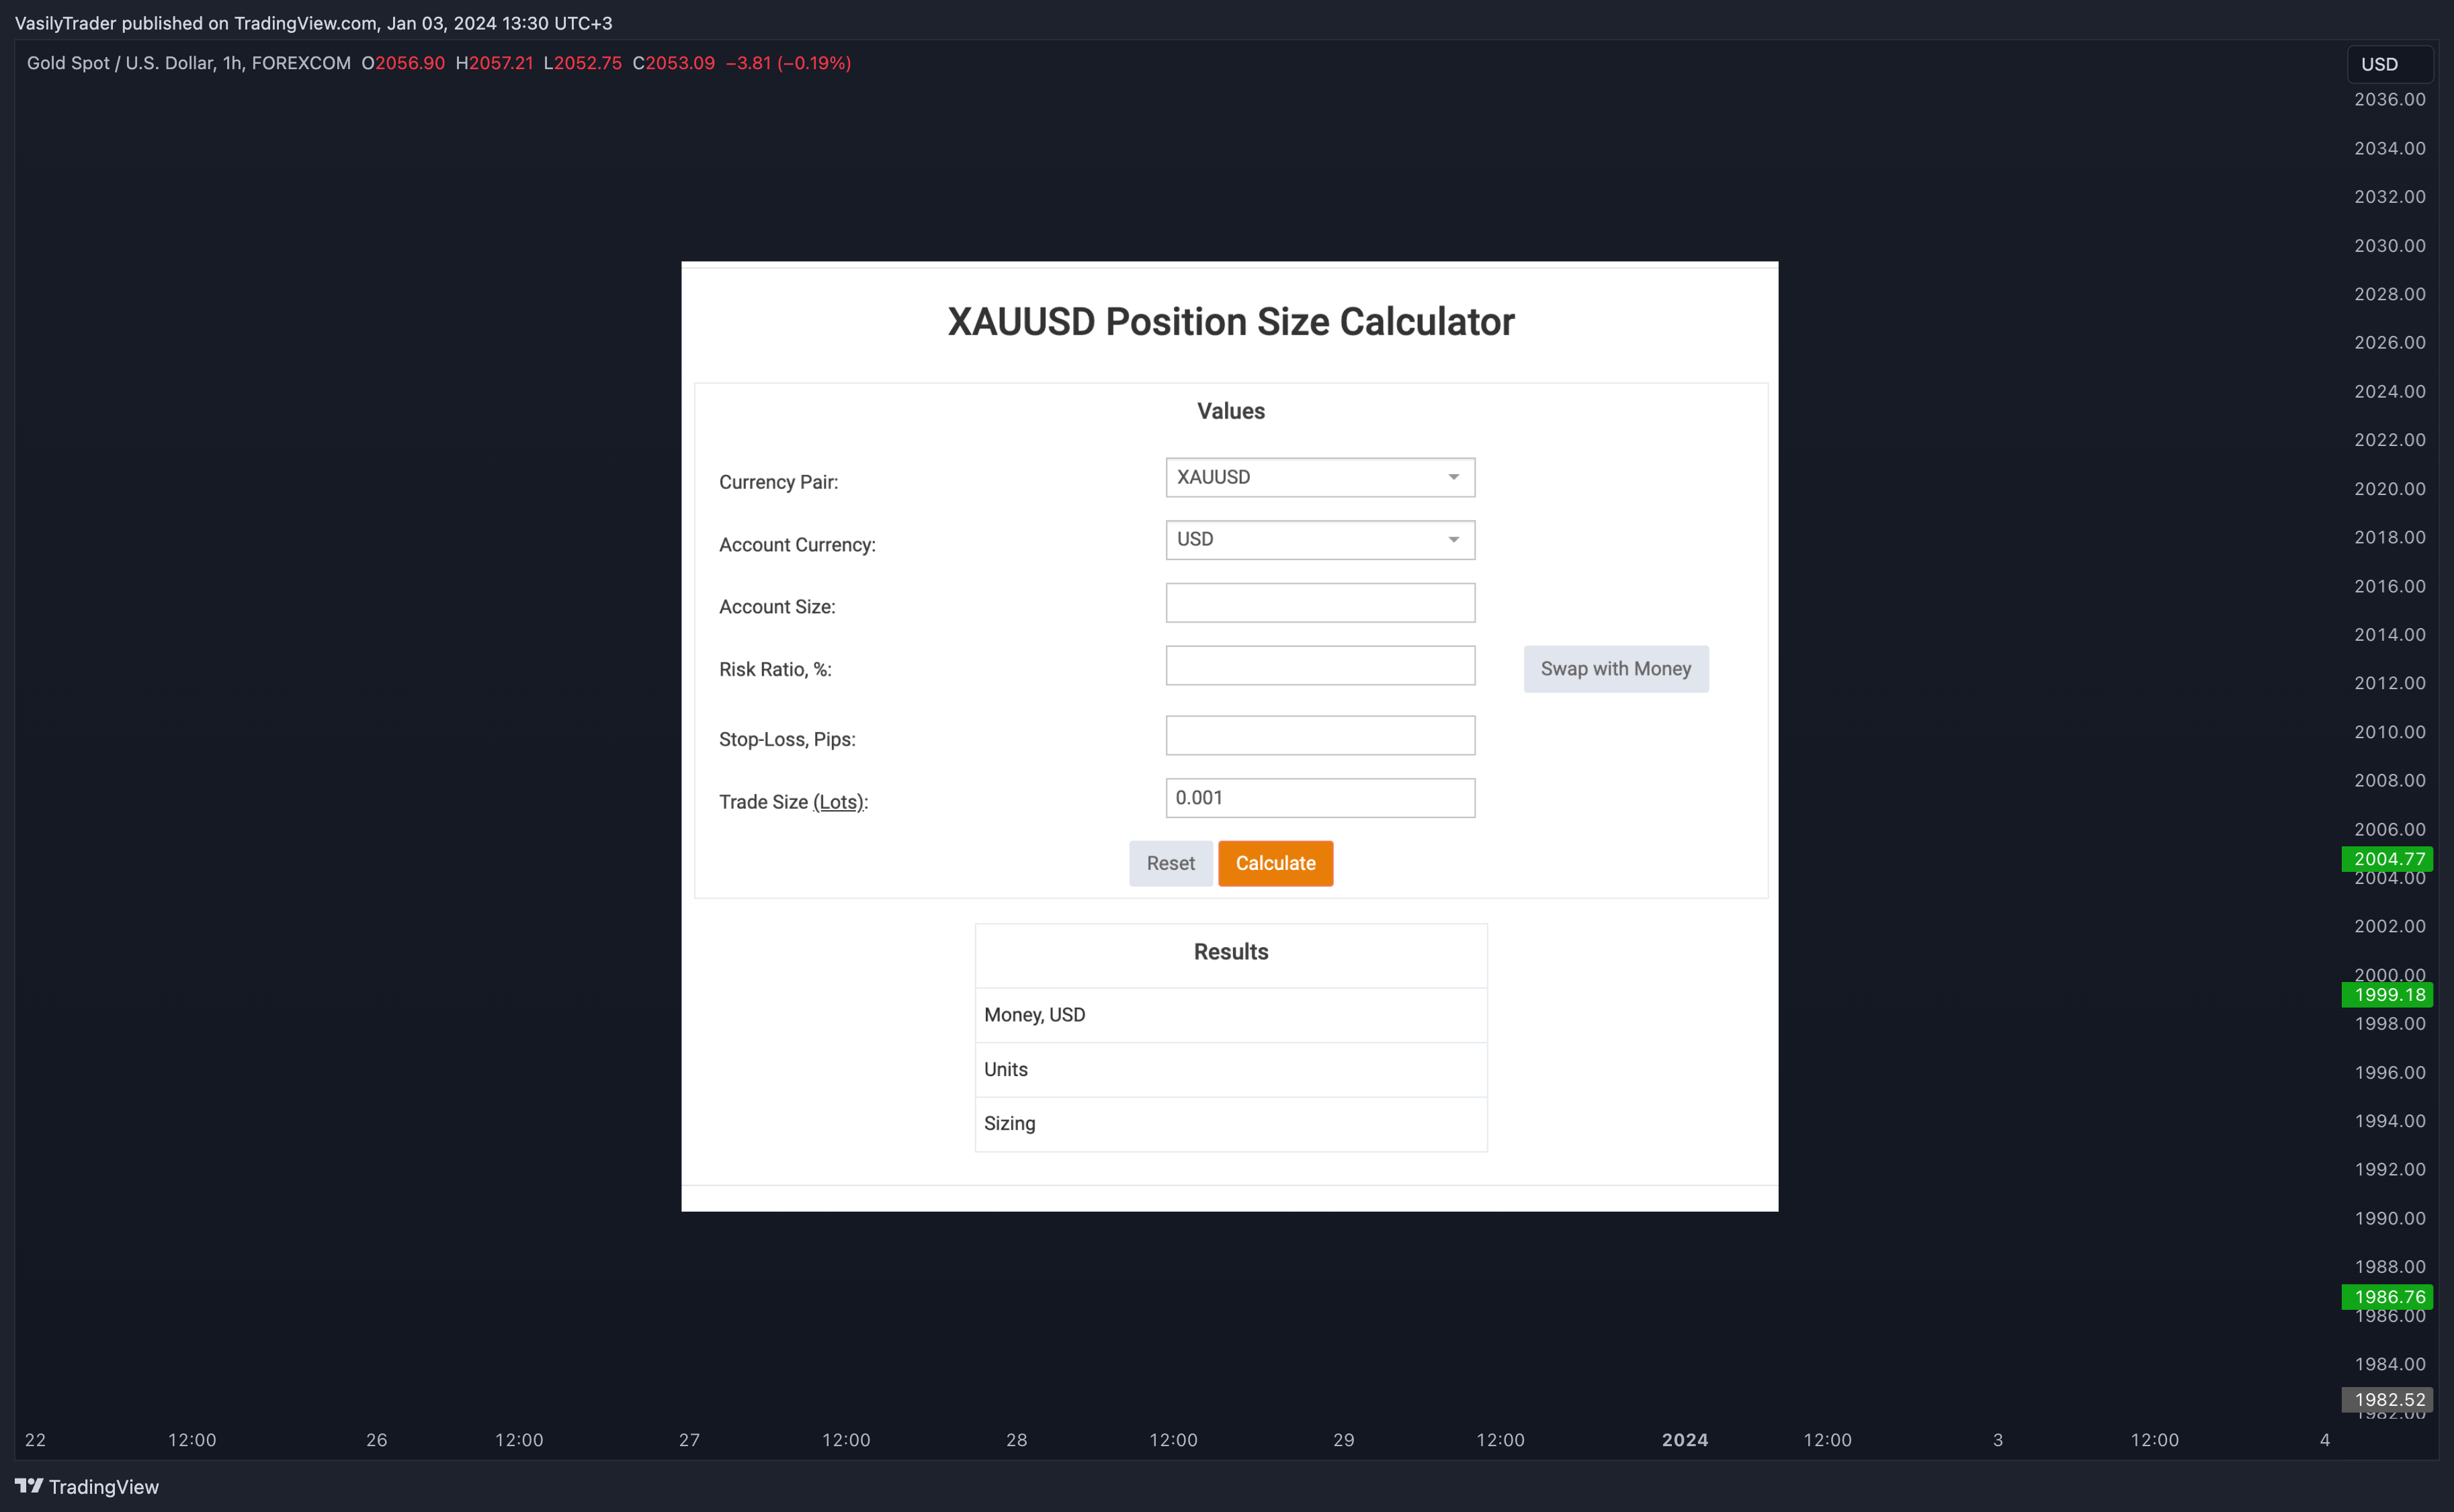Viewport: 2454px width, 1512px height.
Task: Click the Values section heading
Action: click(1230, 411)
